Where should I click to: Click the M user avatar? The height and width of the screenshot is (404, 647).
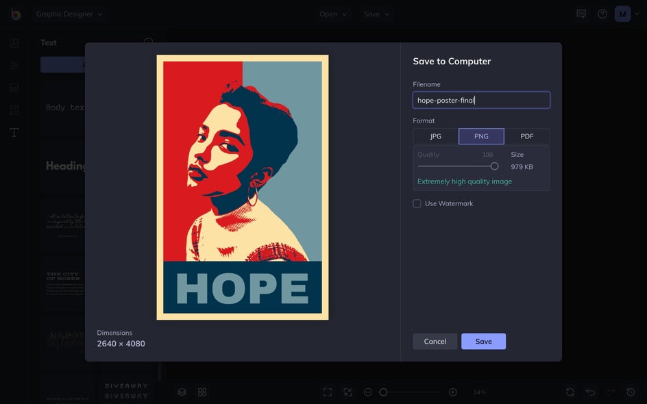click(622, 14)
